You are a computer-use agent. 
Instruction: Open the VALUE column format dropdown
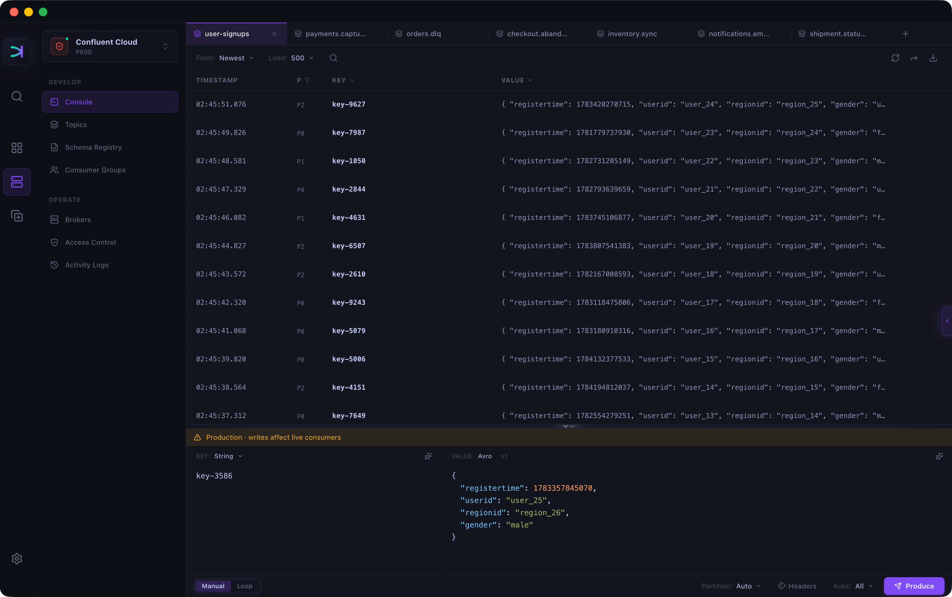[x=517, y=80]
